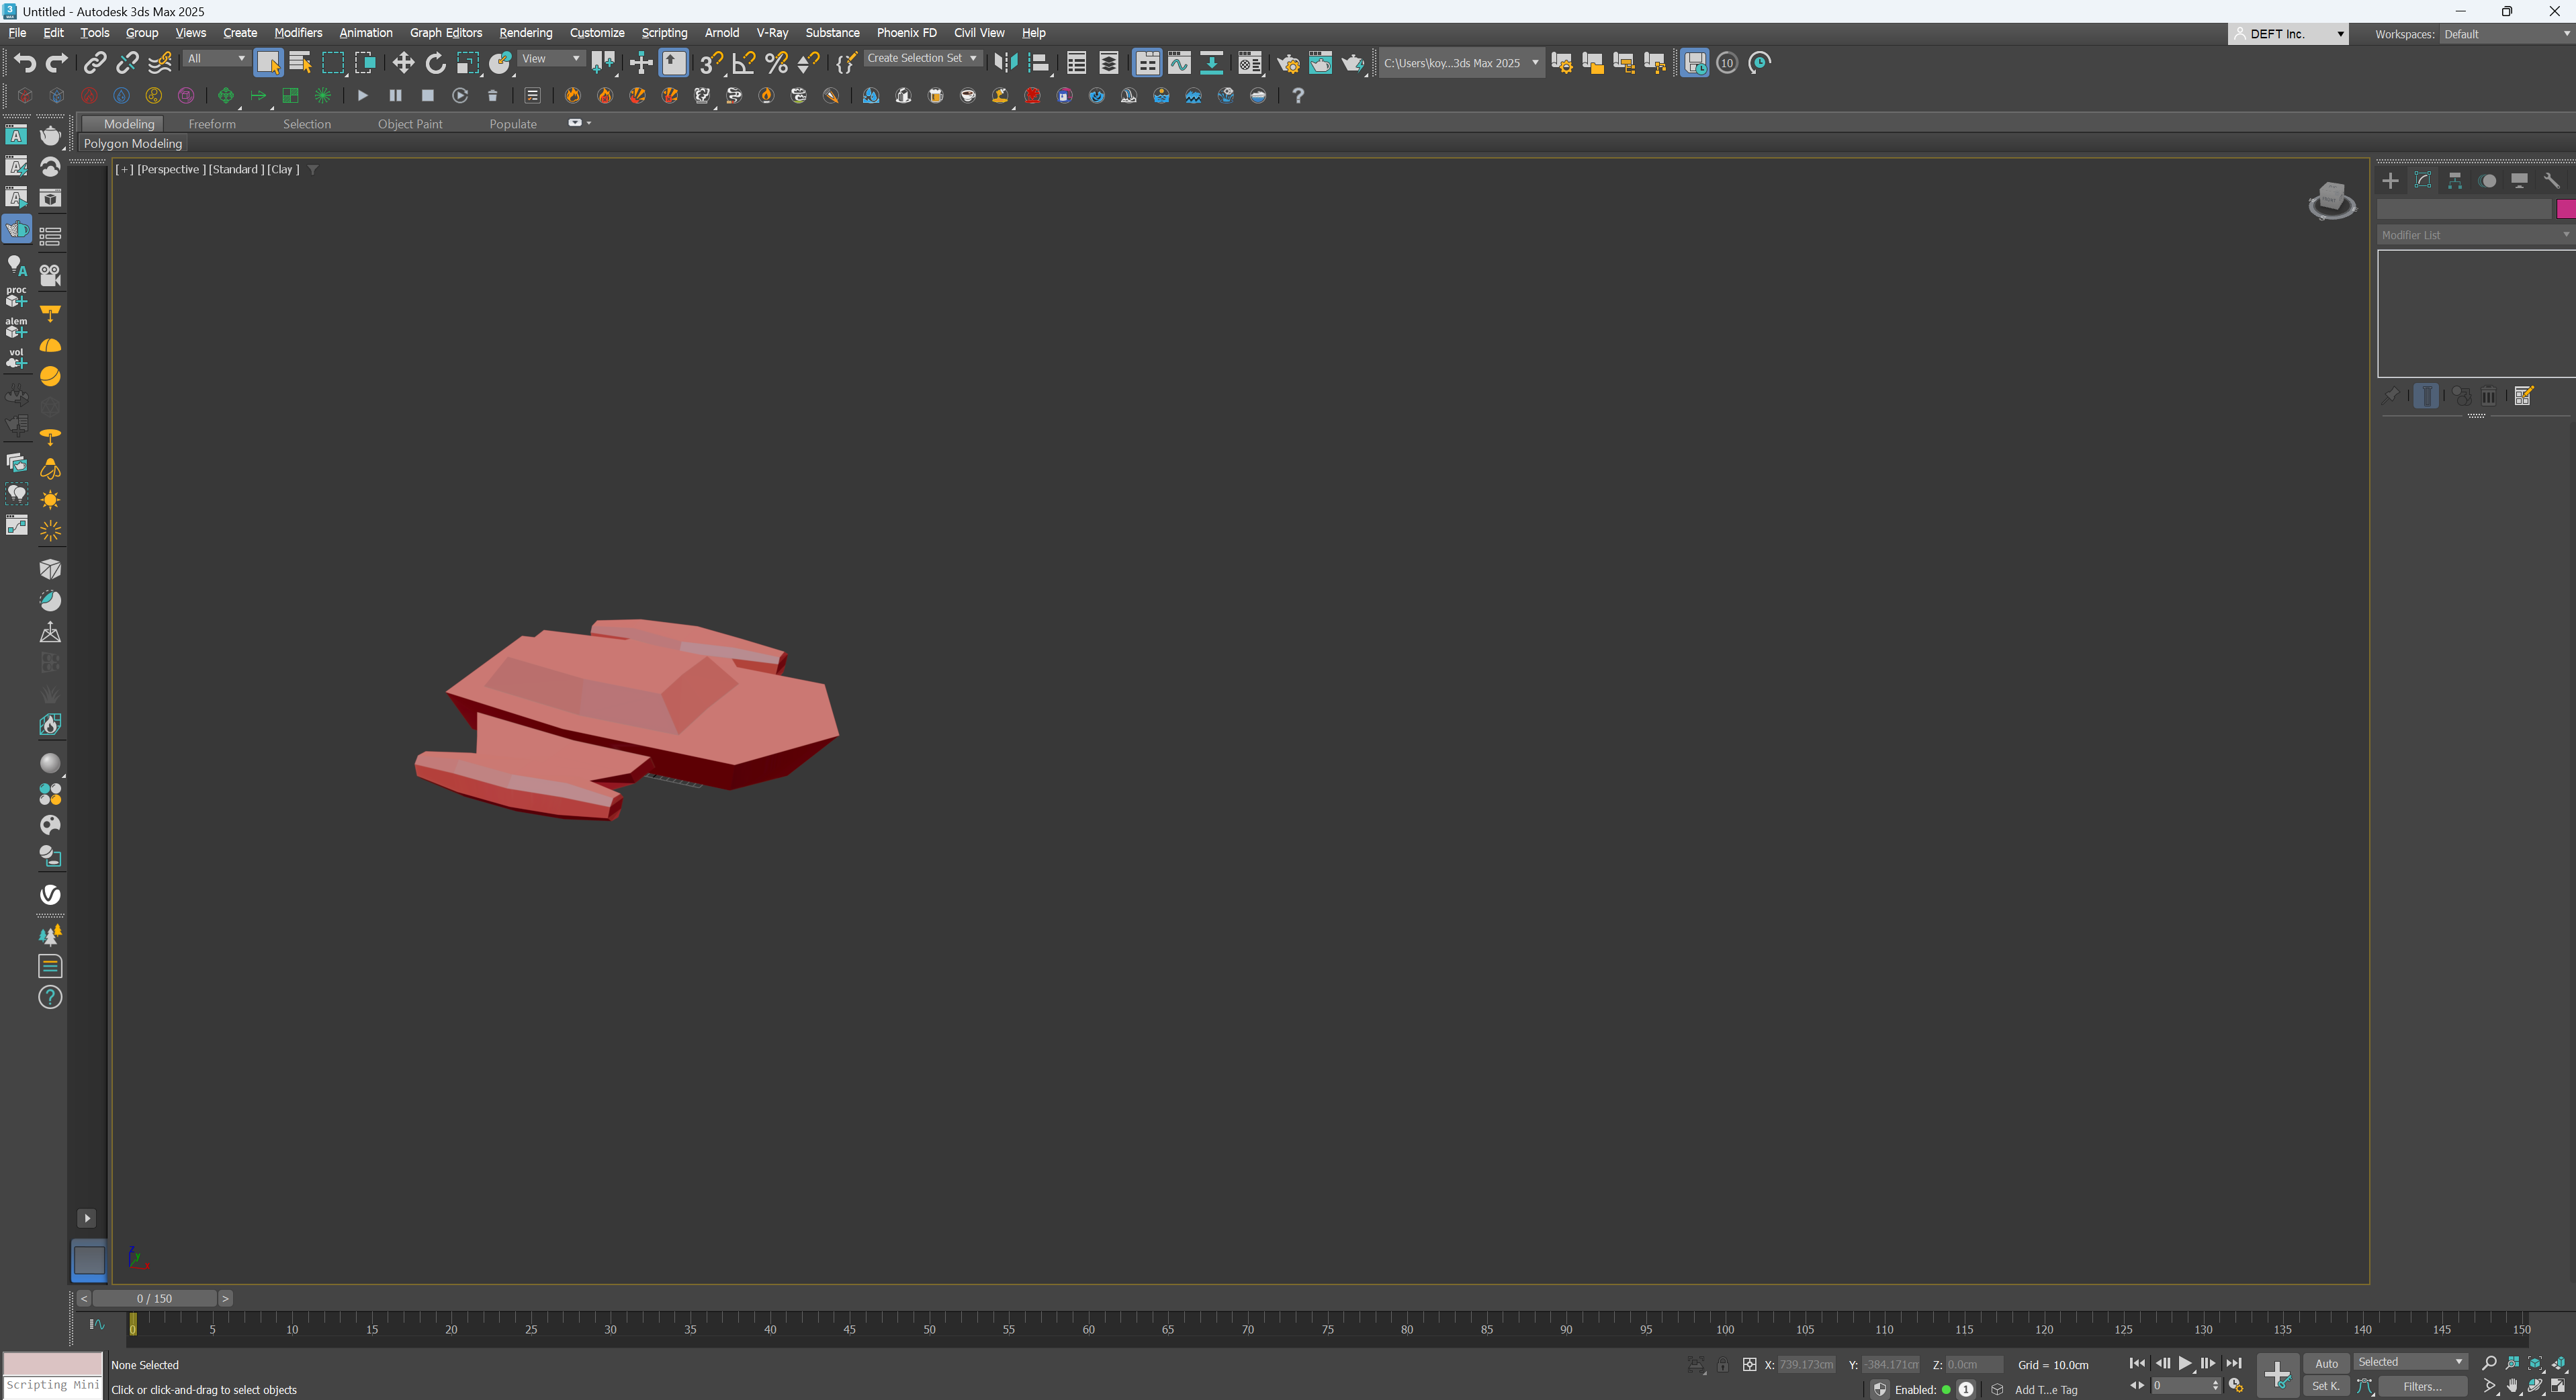Viewport: 2576px width, 1400px height.
Task: Toggle the selection lock icon
Action: point(1723,1365)
